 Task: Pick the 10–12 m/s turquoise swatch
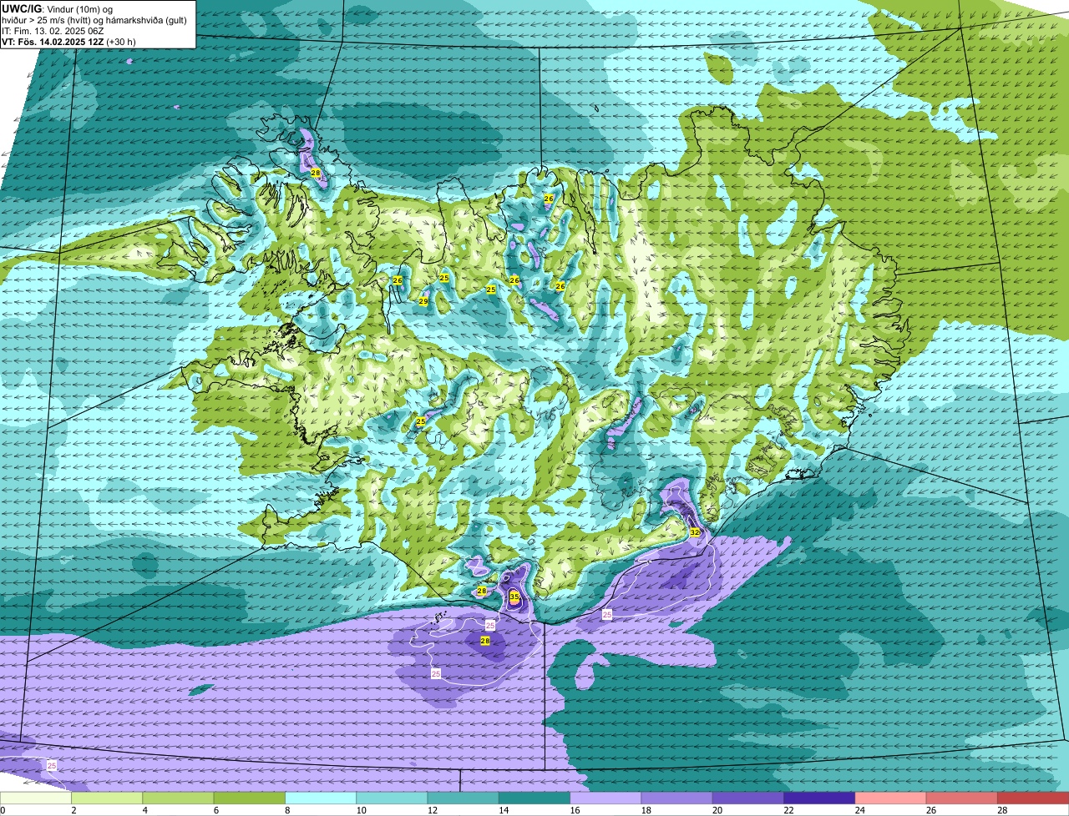tap(392, 798)
